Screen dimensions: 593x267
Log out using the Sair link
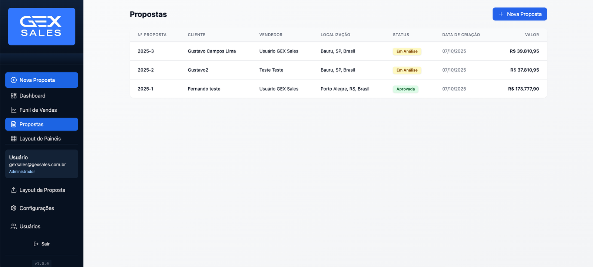pyautogui.click(x=45, y=244)
